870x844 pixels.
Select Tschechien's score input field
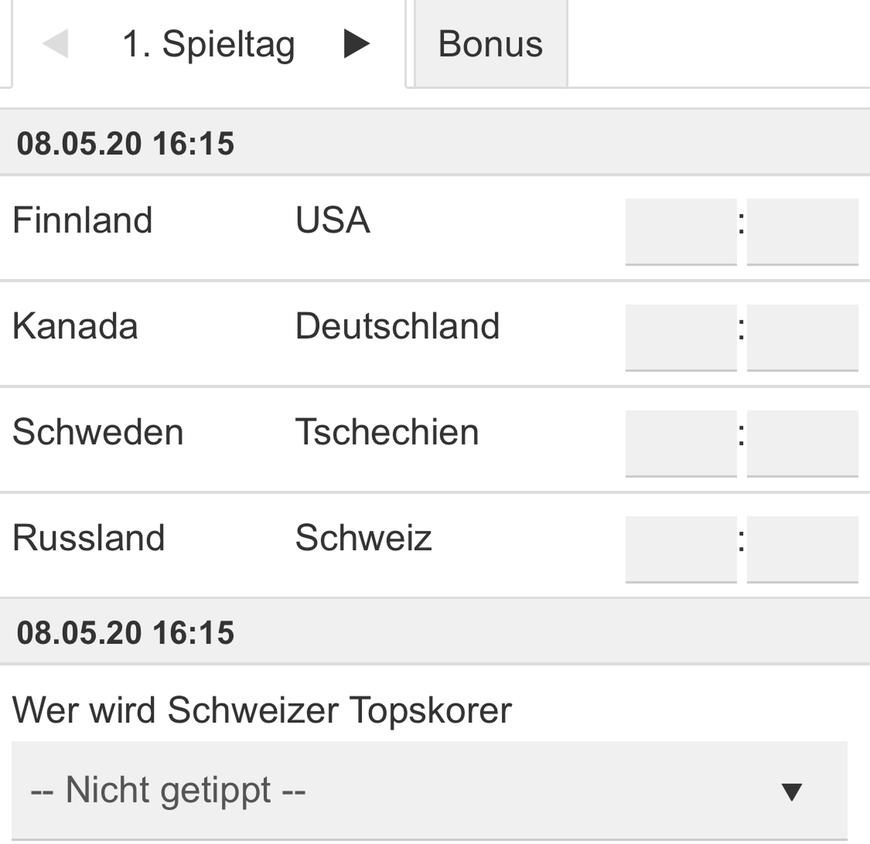pyautogui.click(x=802, y=443)
